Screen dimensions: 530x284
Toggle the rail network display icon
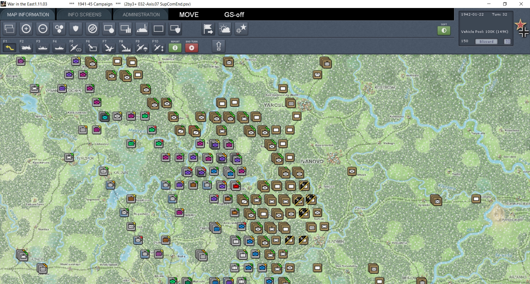92,29
